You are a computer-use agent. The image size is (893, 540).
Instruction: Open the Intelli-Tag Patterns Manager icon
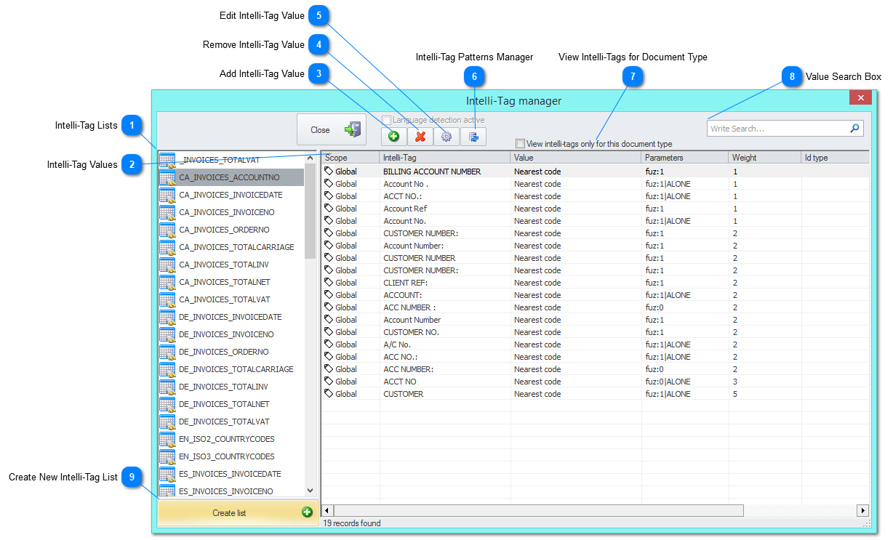pos(473,136)
